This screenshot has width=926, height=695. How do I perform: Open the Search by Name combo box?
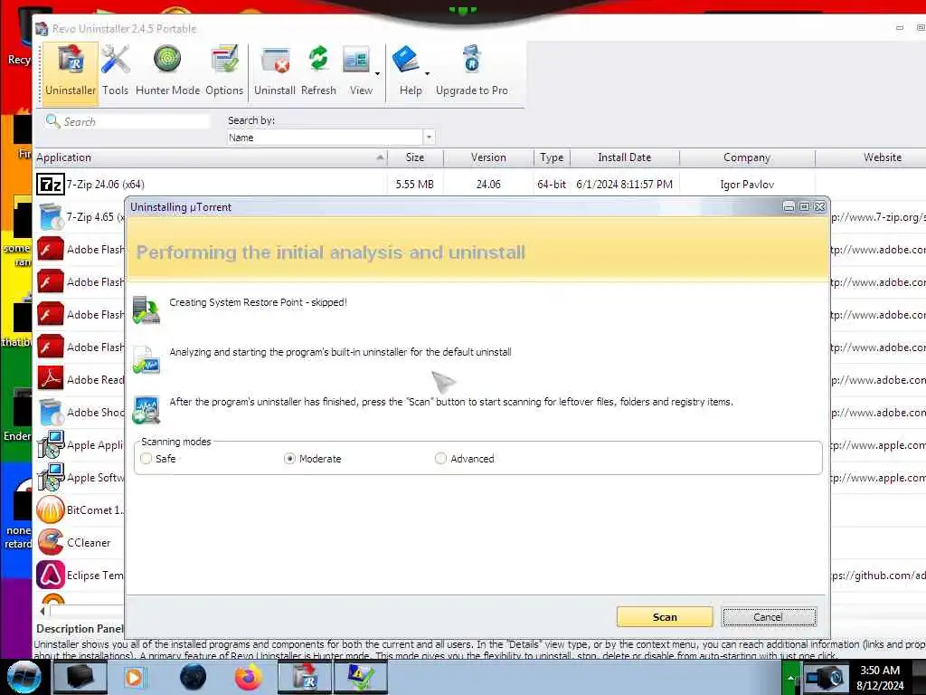pos(331,138)
